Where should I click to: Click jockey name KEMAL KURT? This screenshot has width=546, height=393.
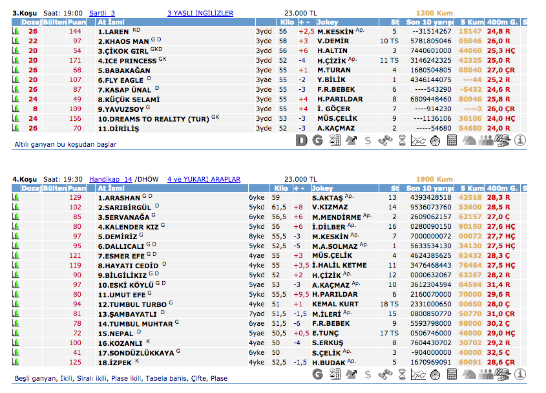coord(335,304)
